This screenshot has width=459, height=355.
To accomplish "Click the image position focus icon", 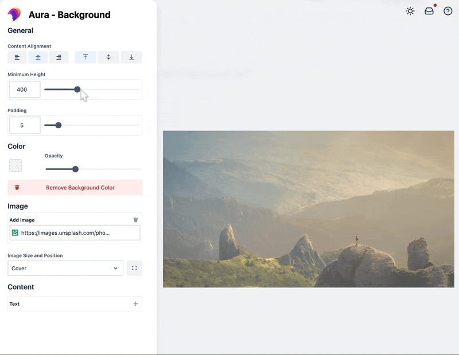I will pyautogui.click(x=134, y=268).
